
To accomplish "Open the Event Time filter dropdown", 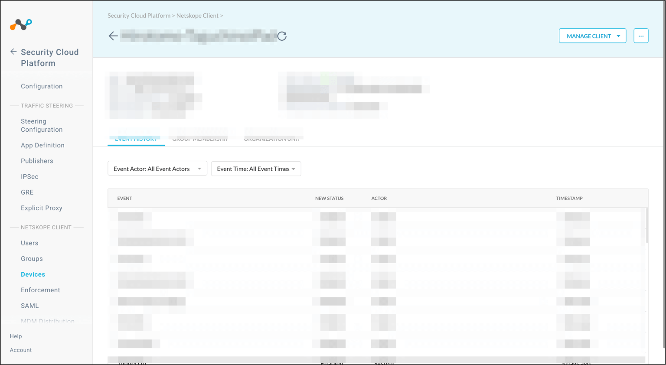I will 256,169.
